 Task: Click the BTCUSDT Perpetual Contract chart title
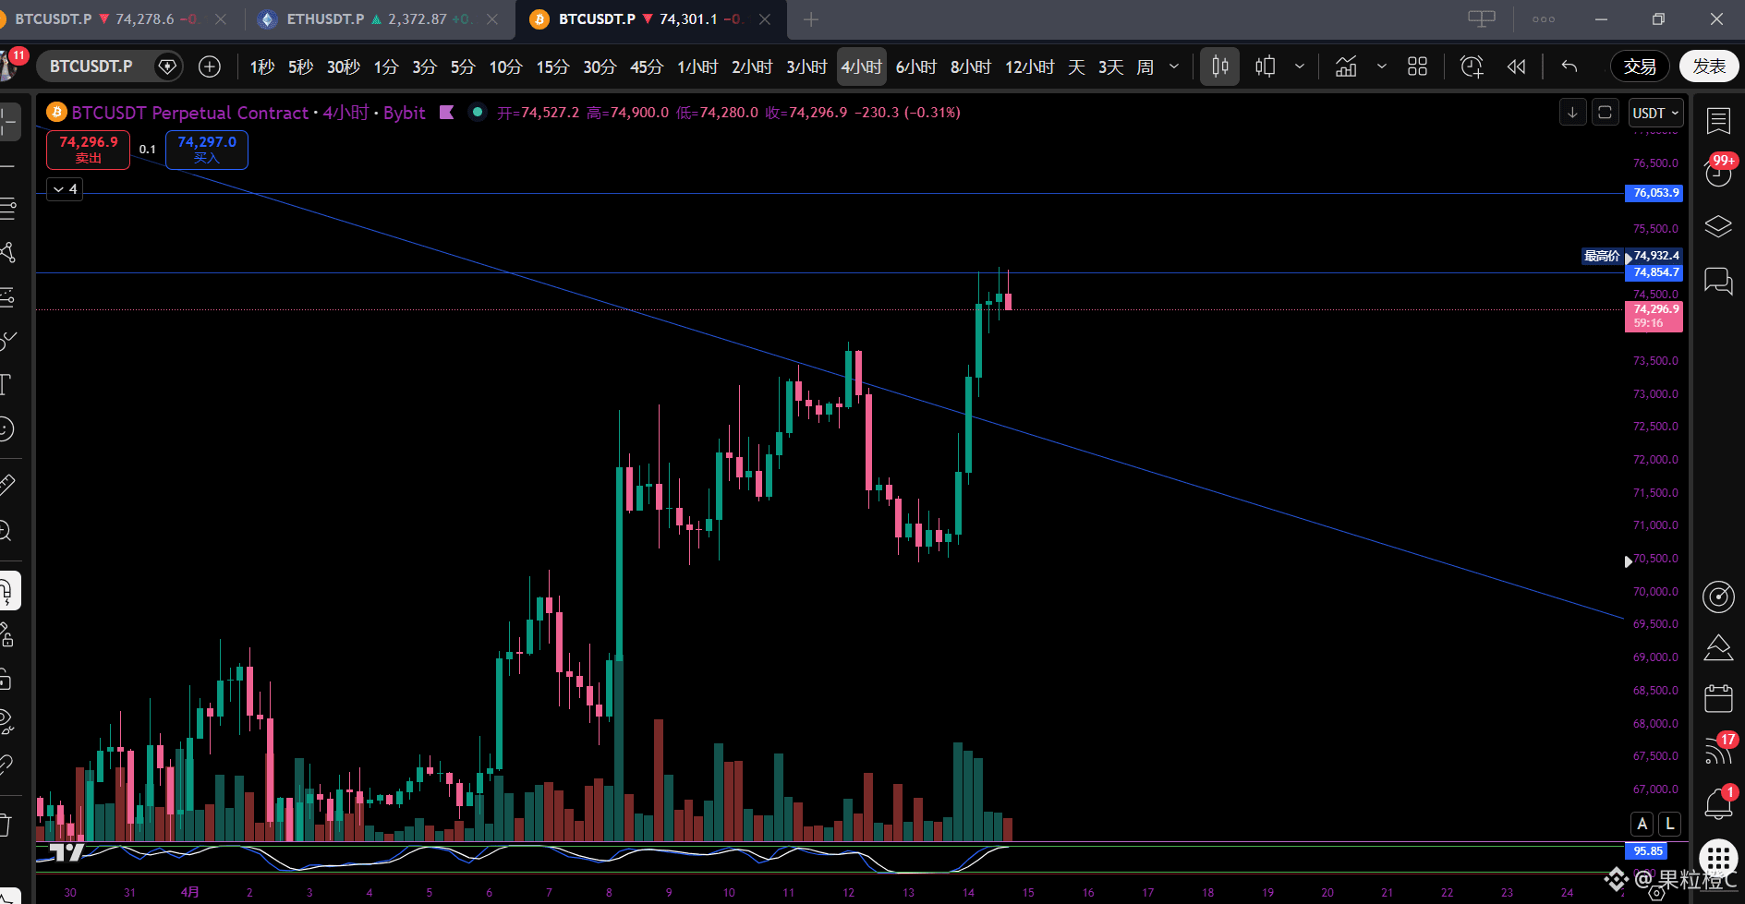point(190,113)
